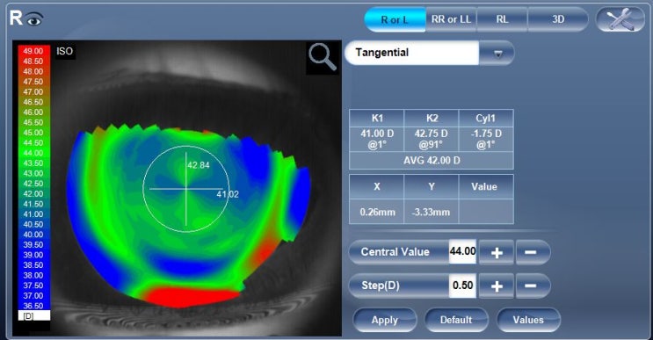Screen dimensions: 653x340
Task: Click the Cyl1 column header
Action: [x=486, y=119]
